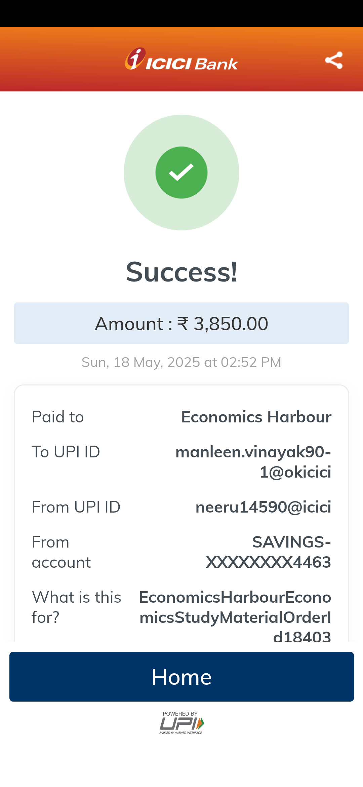
Task: Tap the green success checkmark icon
Action: pos(182,173)
